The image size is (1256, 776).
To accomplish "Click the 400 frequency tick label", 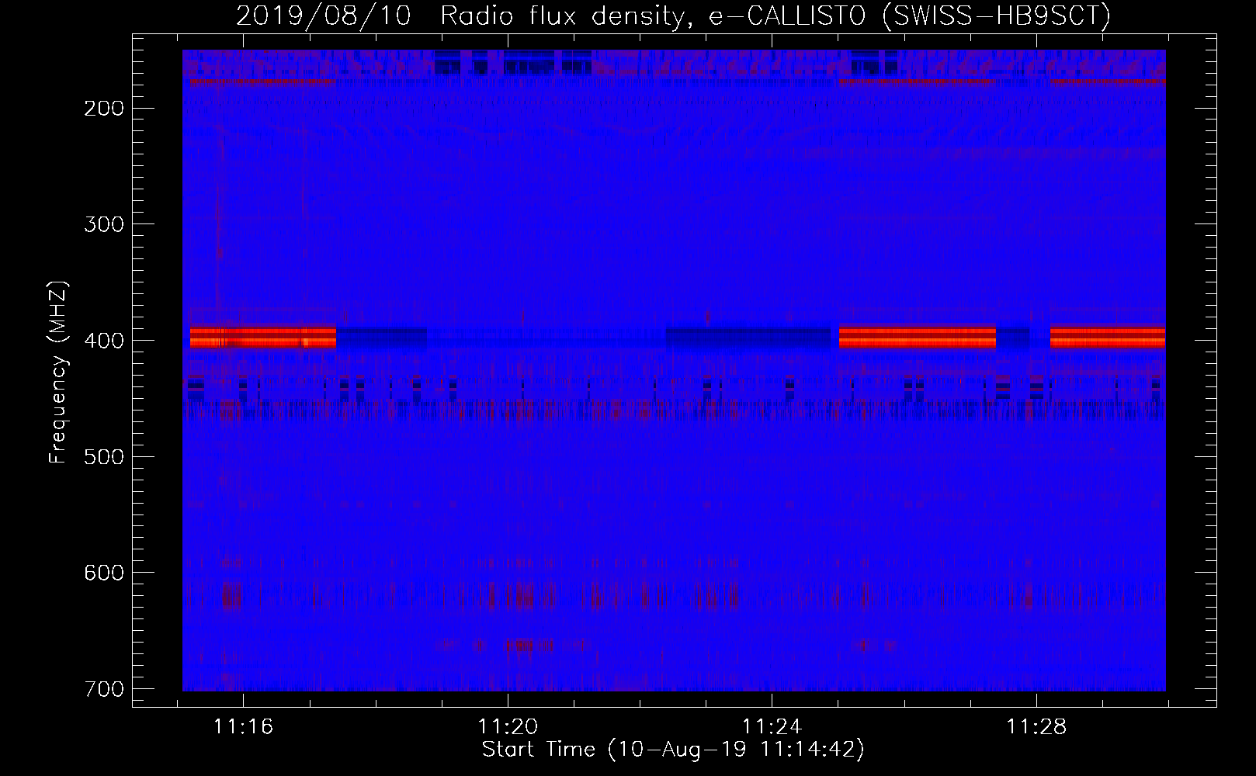I will [104, 341].
